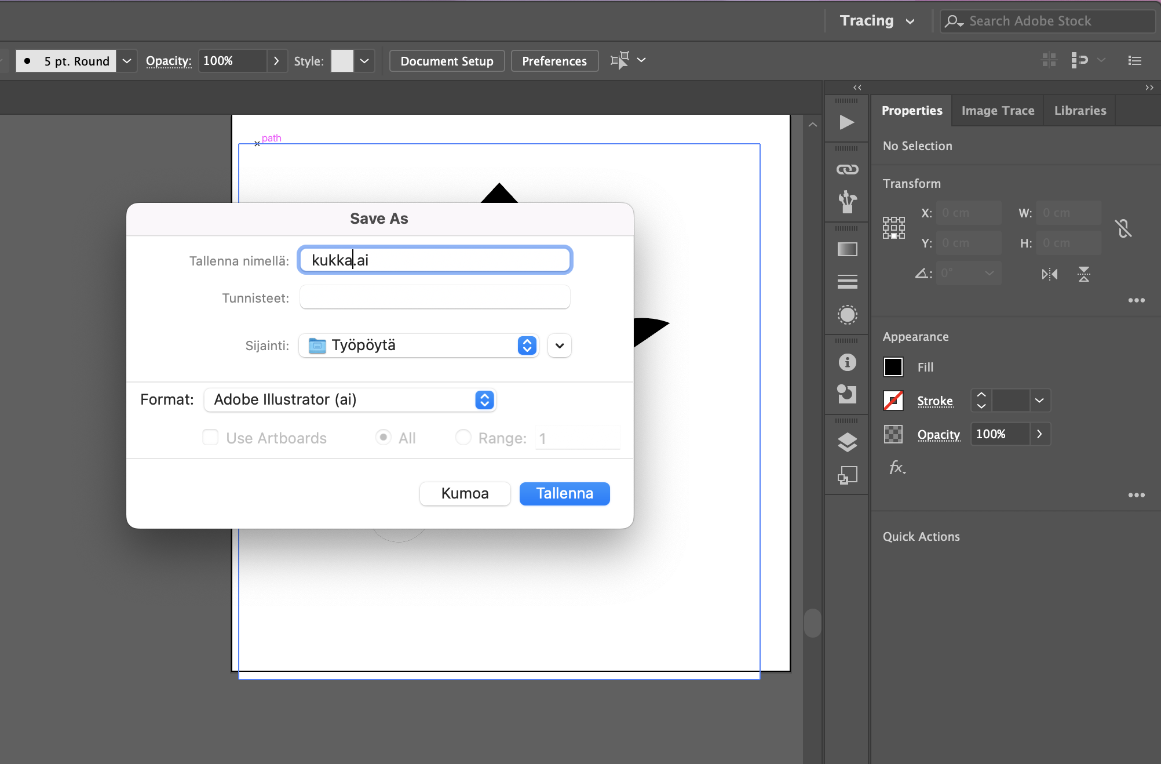This screenshot has width=1161, height=764.
Task: Switch to the Libraries tab
Action: click(1080, 111)
